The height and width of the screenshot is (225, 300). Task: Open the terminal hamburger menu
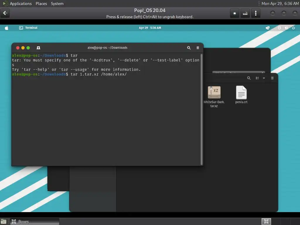click(x=198, y=48)
